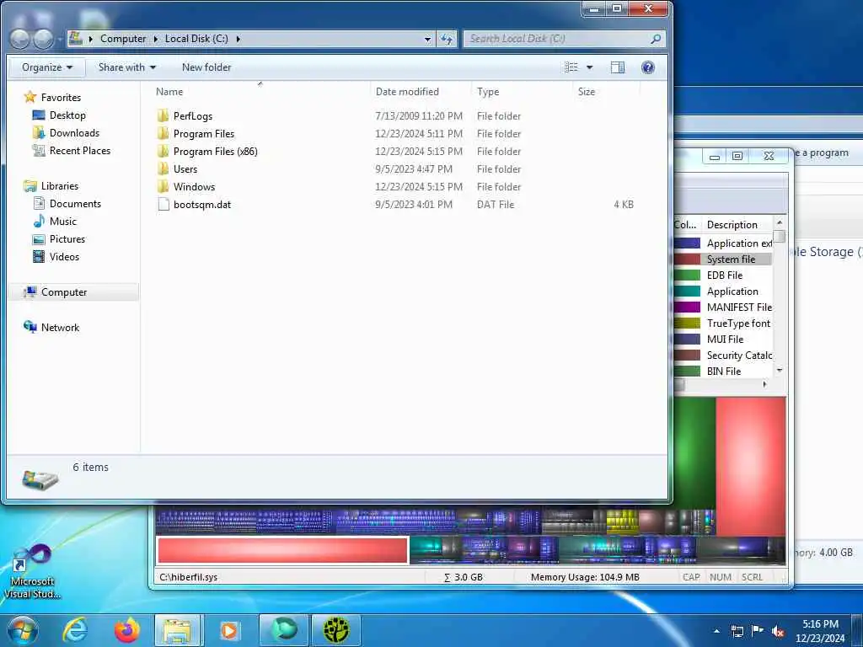Select BIN File row in WinDirStat
The height and width of the screenshot is (647, 863).
click(x=723, y=372)
